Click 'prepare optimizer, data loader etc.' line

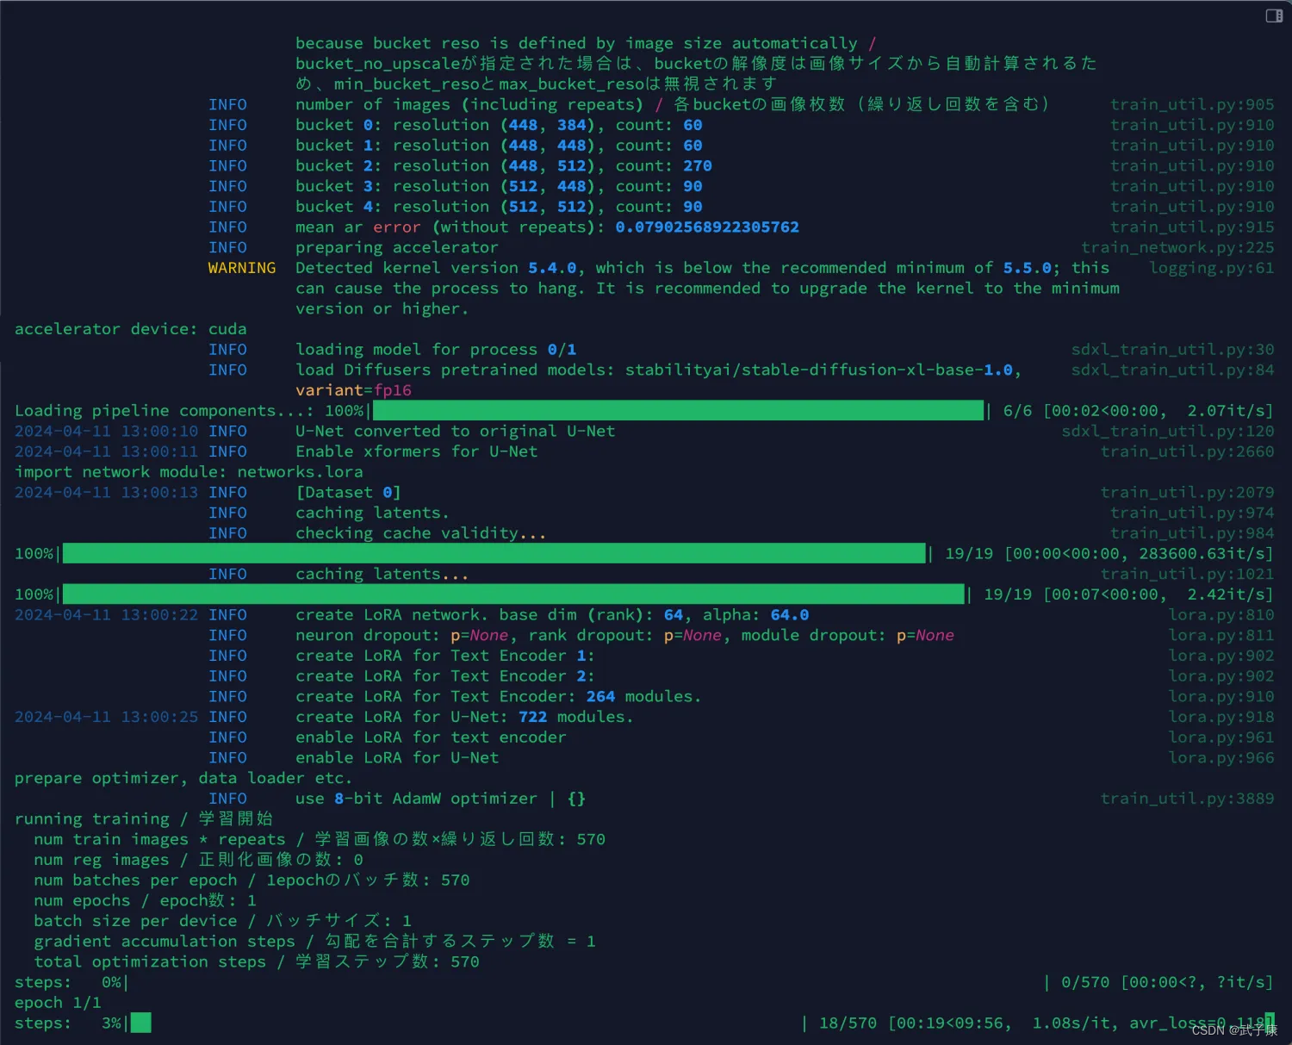tap(183, 778)
